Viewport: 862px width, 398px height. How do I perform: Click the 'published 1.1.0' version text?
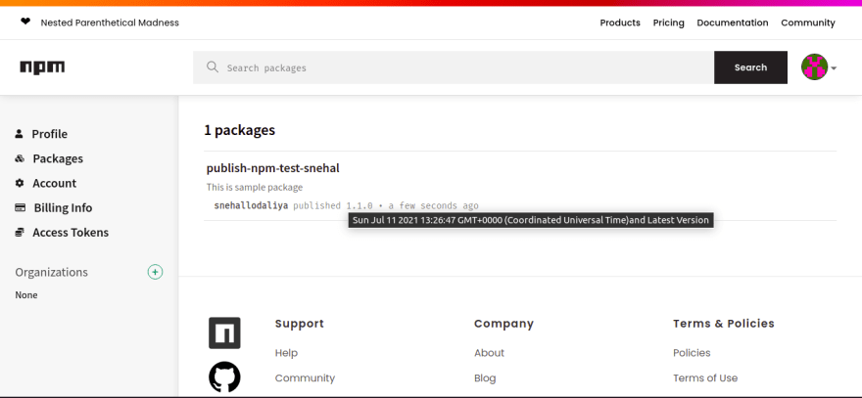tap(333, 206)
